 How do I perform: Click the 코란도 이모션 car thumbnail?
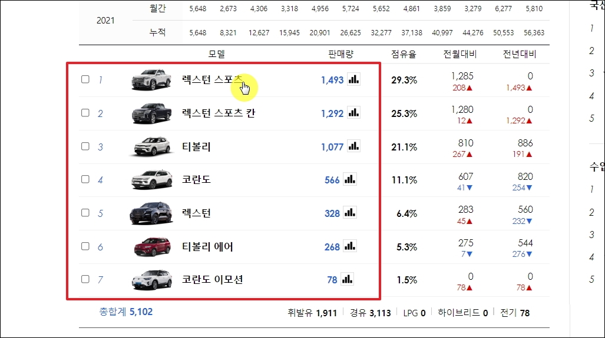(151, 280)
